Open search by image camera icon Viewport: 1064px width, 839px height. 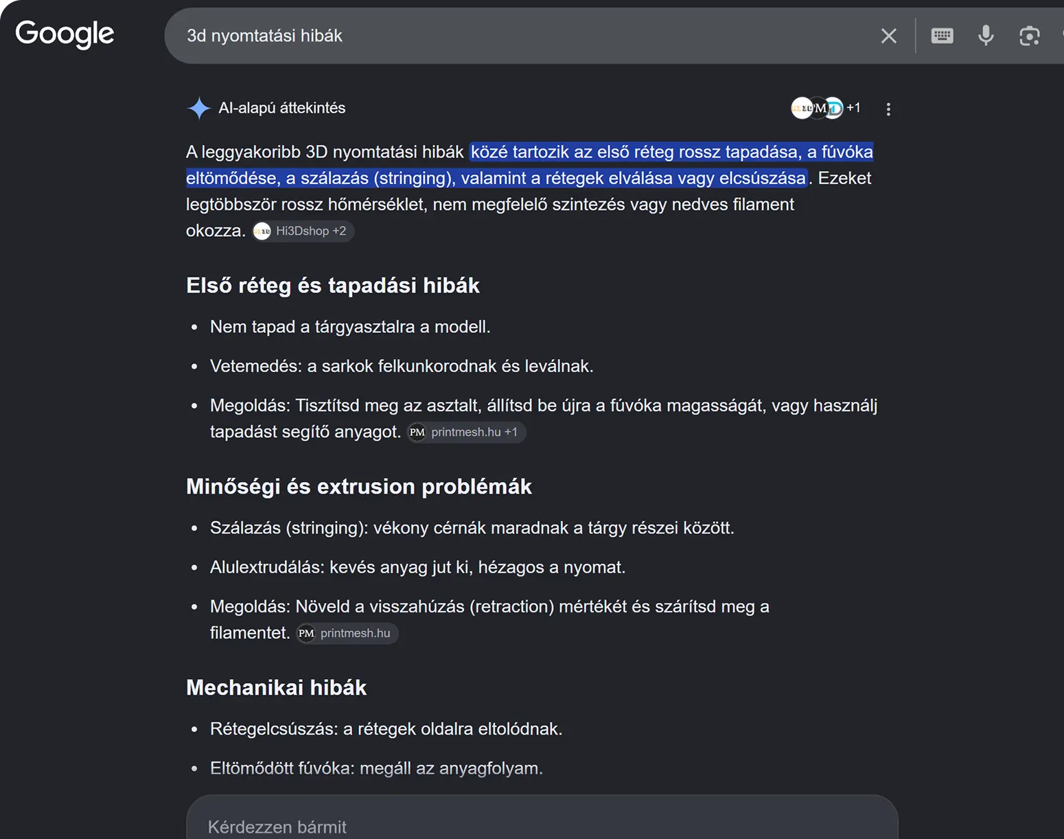coord(1029,36)
